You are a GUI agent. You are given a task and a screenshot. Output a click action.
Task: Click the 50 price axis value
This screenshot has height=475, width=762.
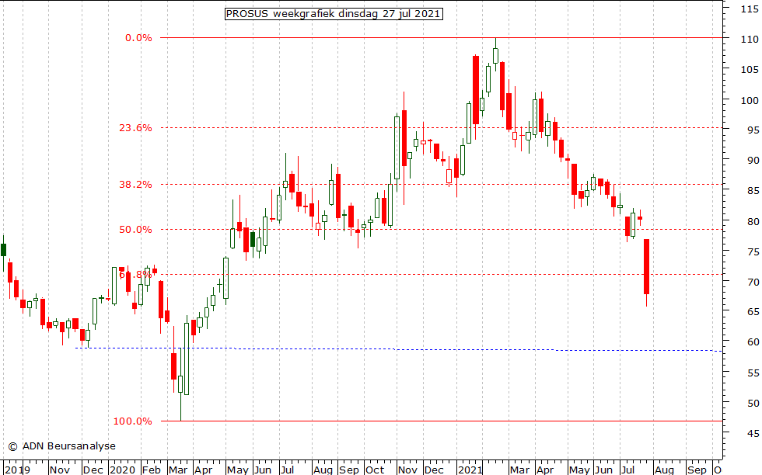pos(753,403)
